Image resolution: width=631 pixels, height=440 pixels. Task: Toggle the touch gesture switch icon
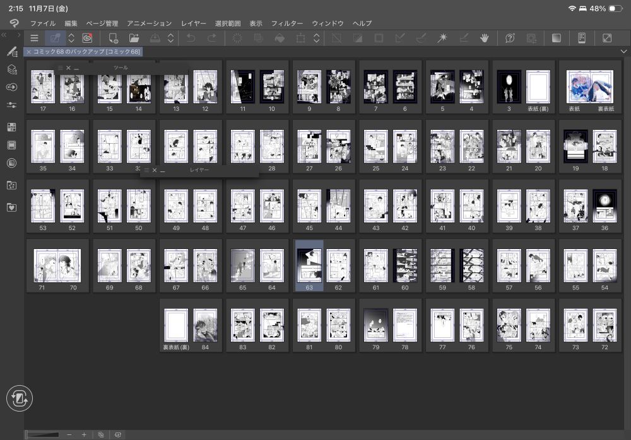pos(55,38)
